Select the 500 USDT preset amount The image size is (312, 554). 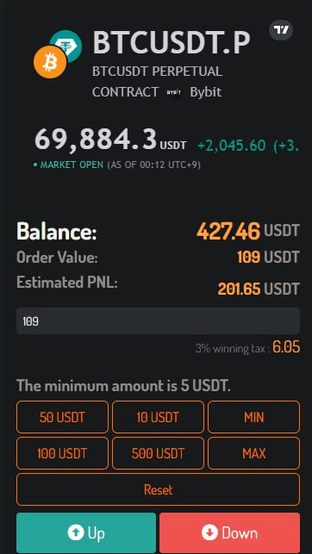tap(158, 453)
